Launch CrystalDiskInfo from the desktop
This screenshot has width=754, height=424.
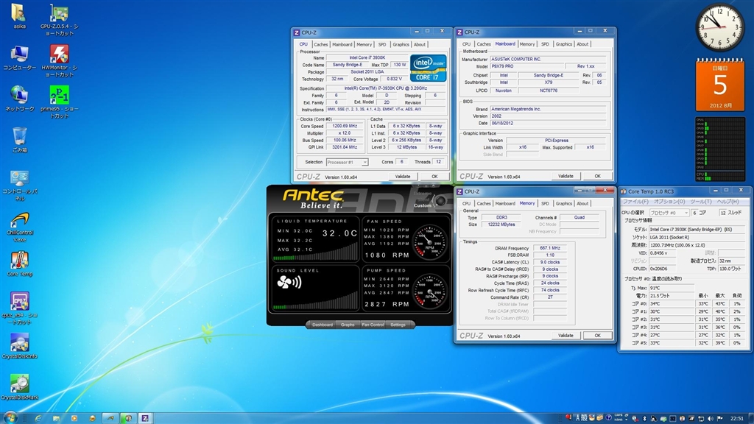coord(19,342)
